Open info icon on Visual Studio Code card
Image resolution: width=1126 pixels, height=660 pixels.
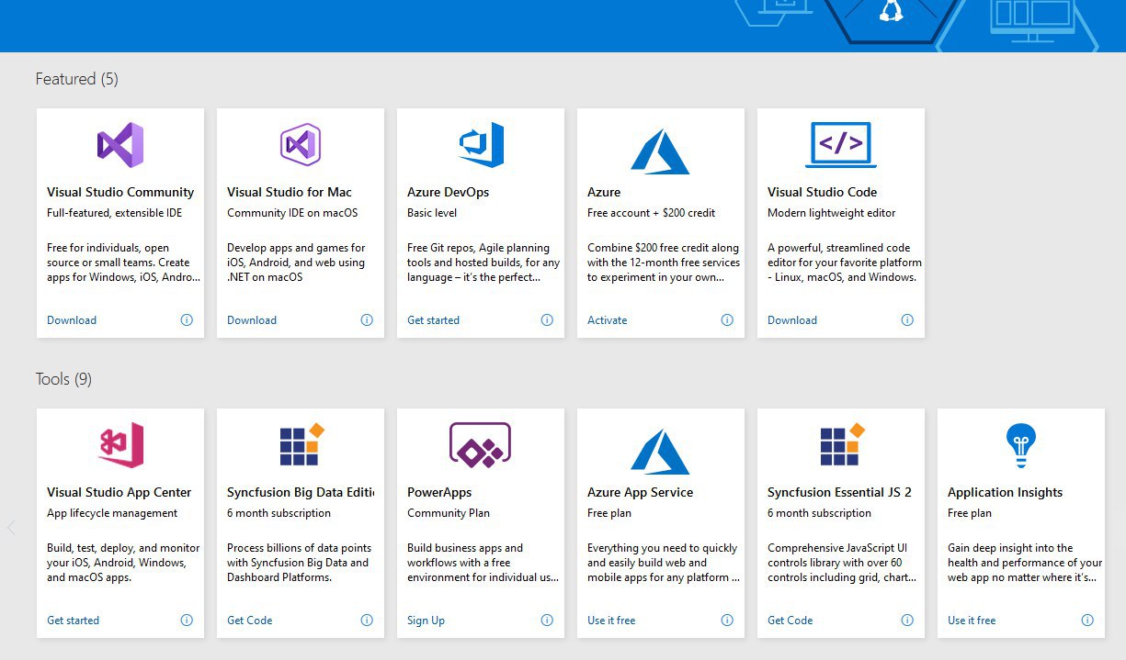pyautogui.click(x=907, y=320)
